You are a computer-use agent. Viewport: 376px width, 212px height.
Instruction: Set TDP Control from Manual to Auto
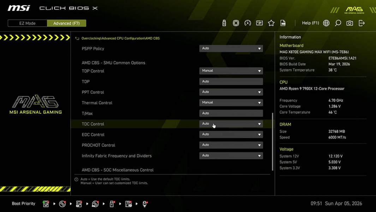(231, 70)
